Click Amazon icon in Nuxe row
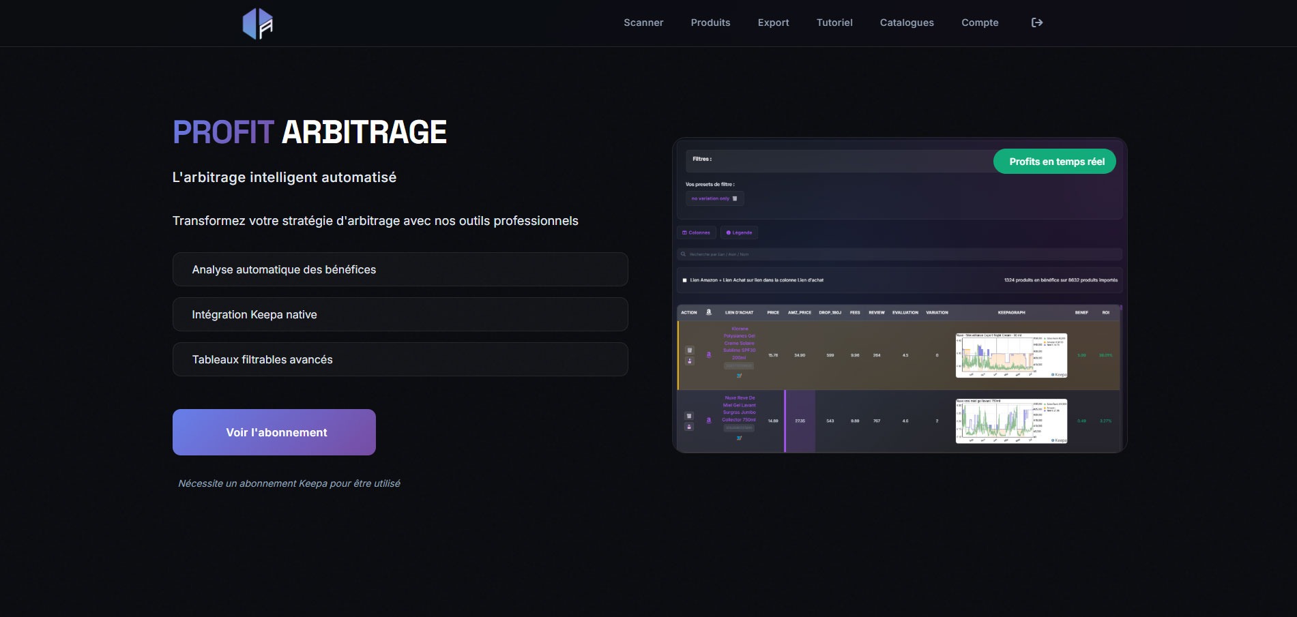This screenshot has height=617, width=1297. [708, 420]
